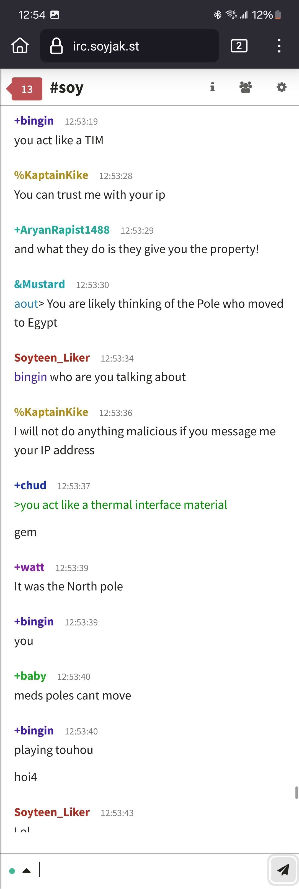Go to the browser home icon
299x889 pixels.
[x=20, y=46]
